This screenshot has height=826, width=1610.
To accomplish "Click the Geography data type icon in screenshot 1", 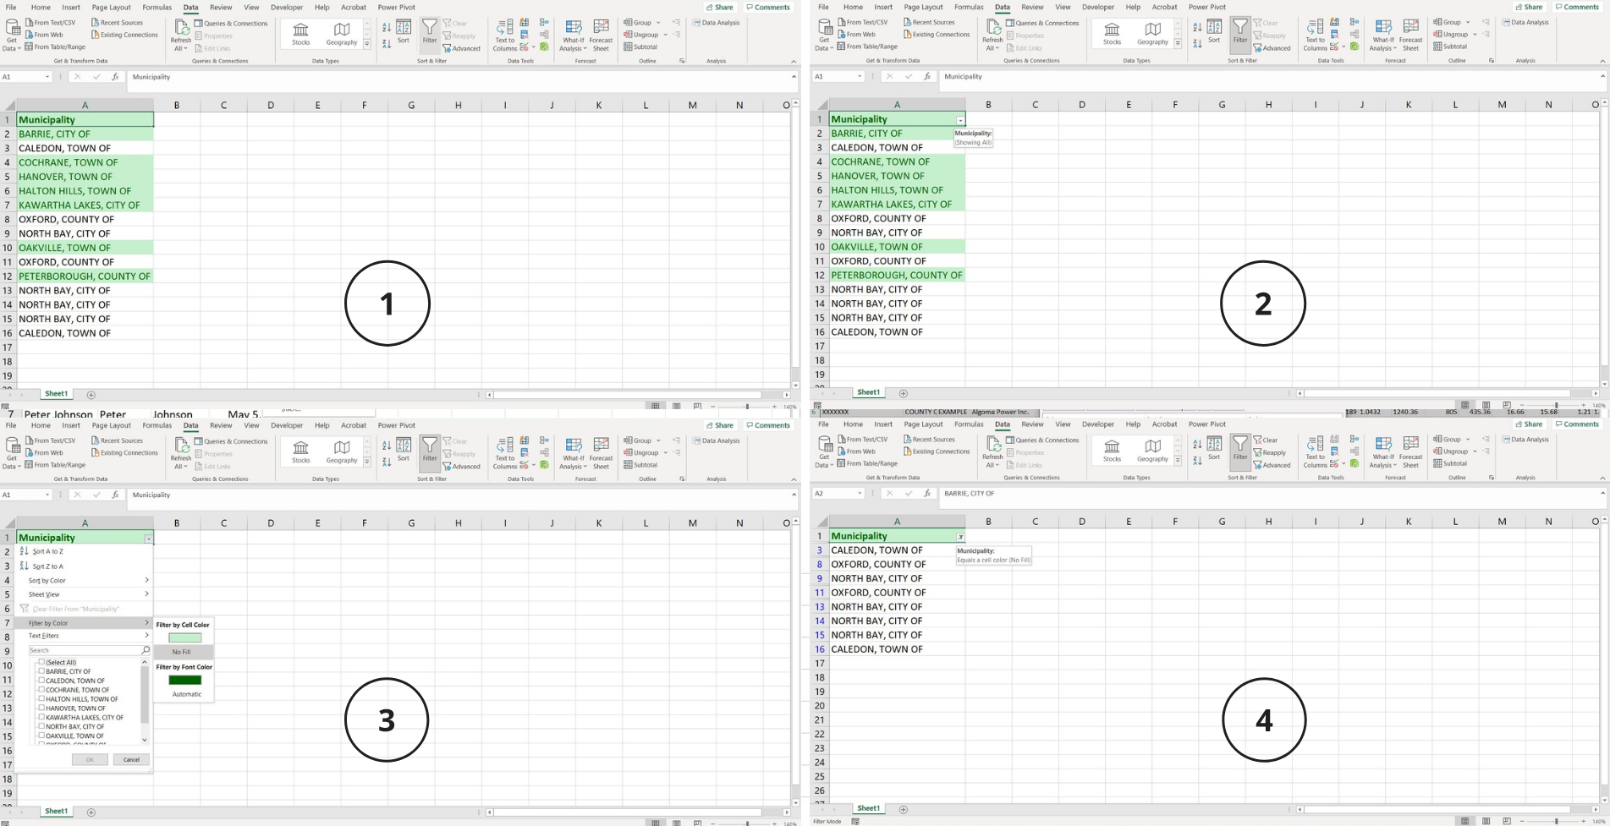I will pos(341,30).
